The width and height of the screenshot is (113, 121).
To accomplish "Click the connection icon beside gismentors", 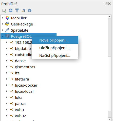I will (11, 67).
